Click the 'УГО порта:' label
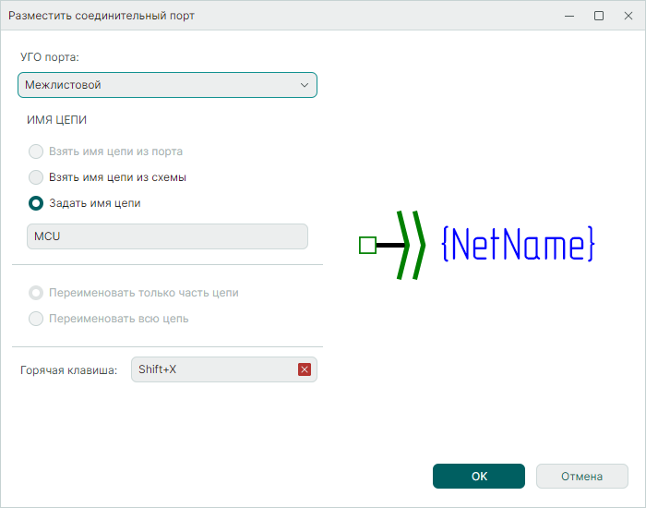Viewport: 646px width, 508px height. tap(50, 57)
